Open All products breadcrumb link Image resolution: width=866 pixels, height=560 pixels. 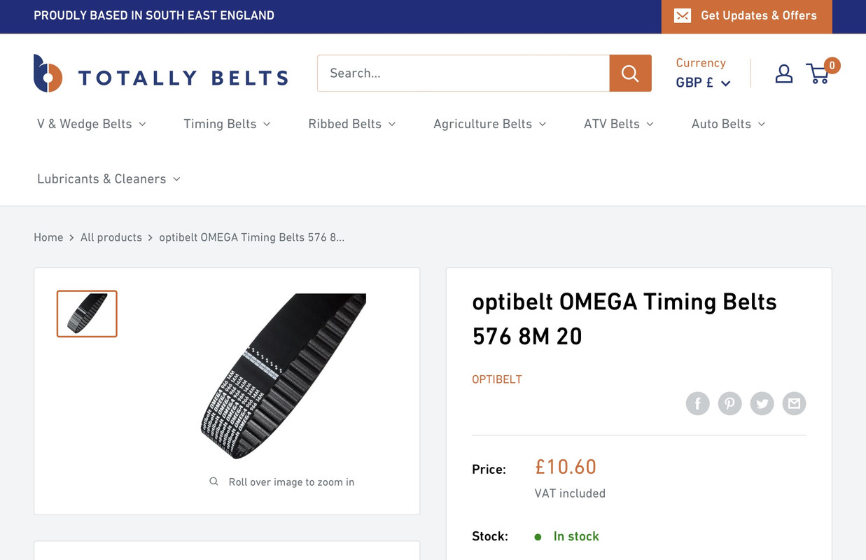pos(111,237)
